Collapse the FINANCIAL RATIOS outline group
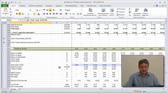Viewport: 168px width, 94px height. (2, 49)
